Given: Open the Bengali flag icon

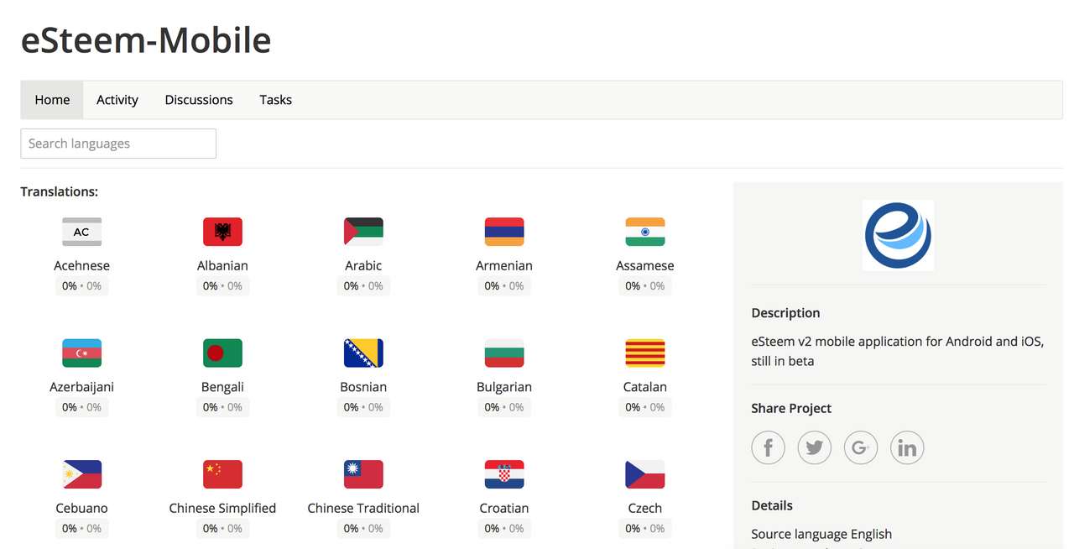Looking at the screenshot, I should pos(222,353).
